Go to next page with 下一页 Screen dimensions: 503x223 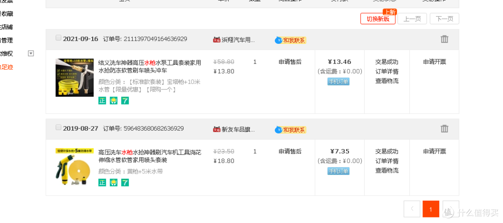(x=445, y=19)
